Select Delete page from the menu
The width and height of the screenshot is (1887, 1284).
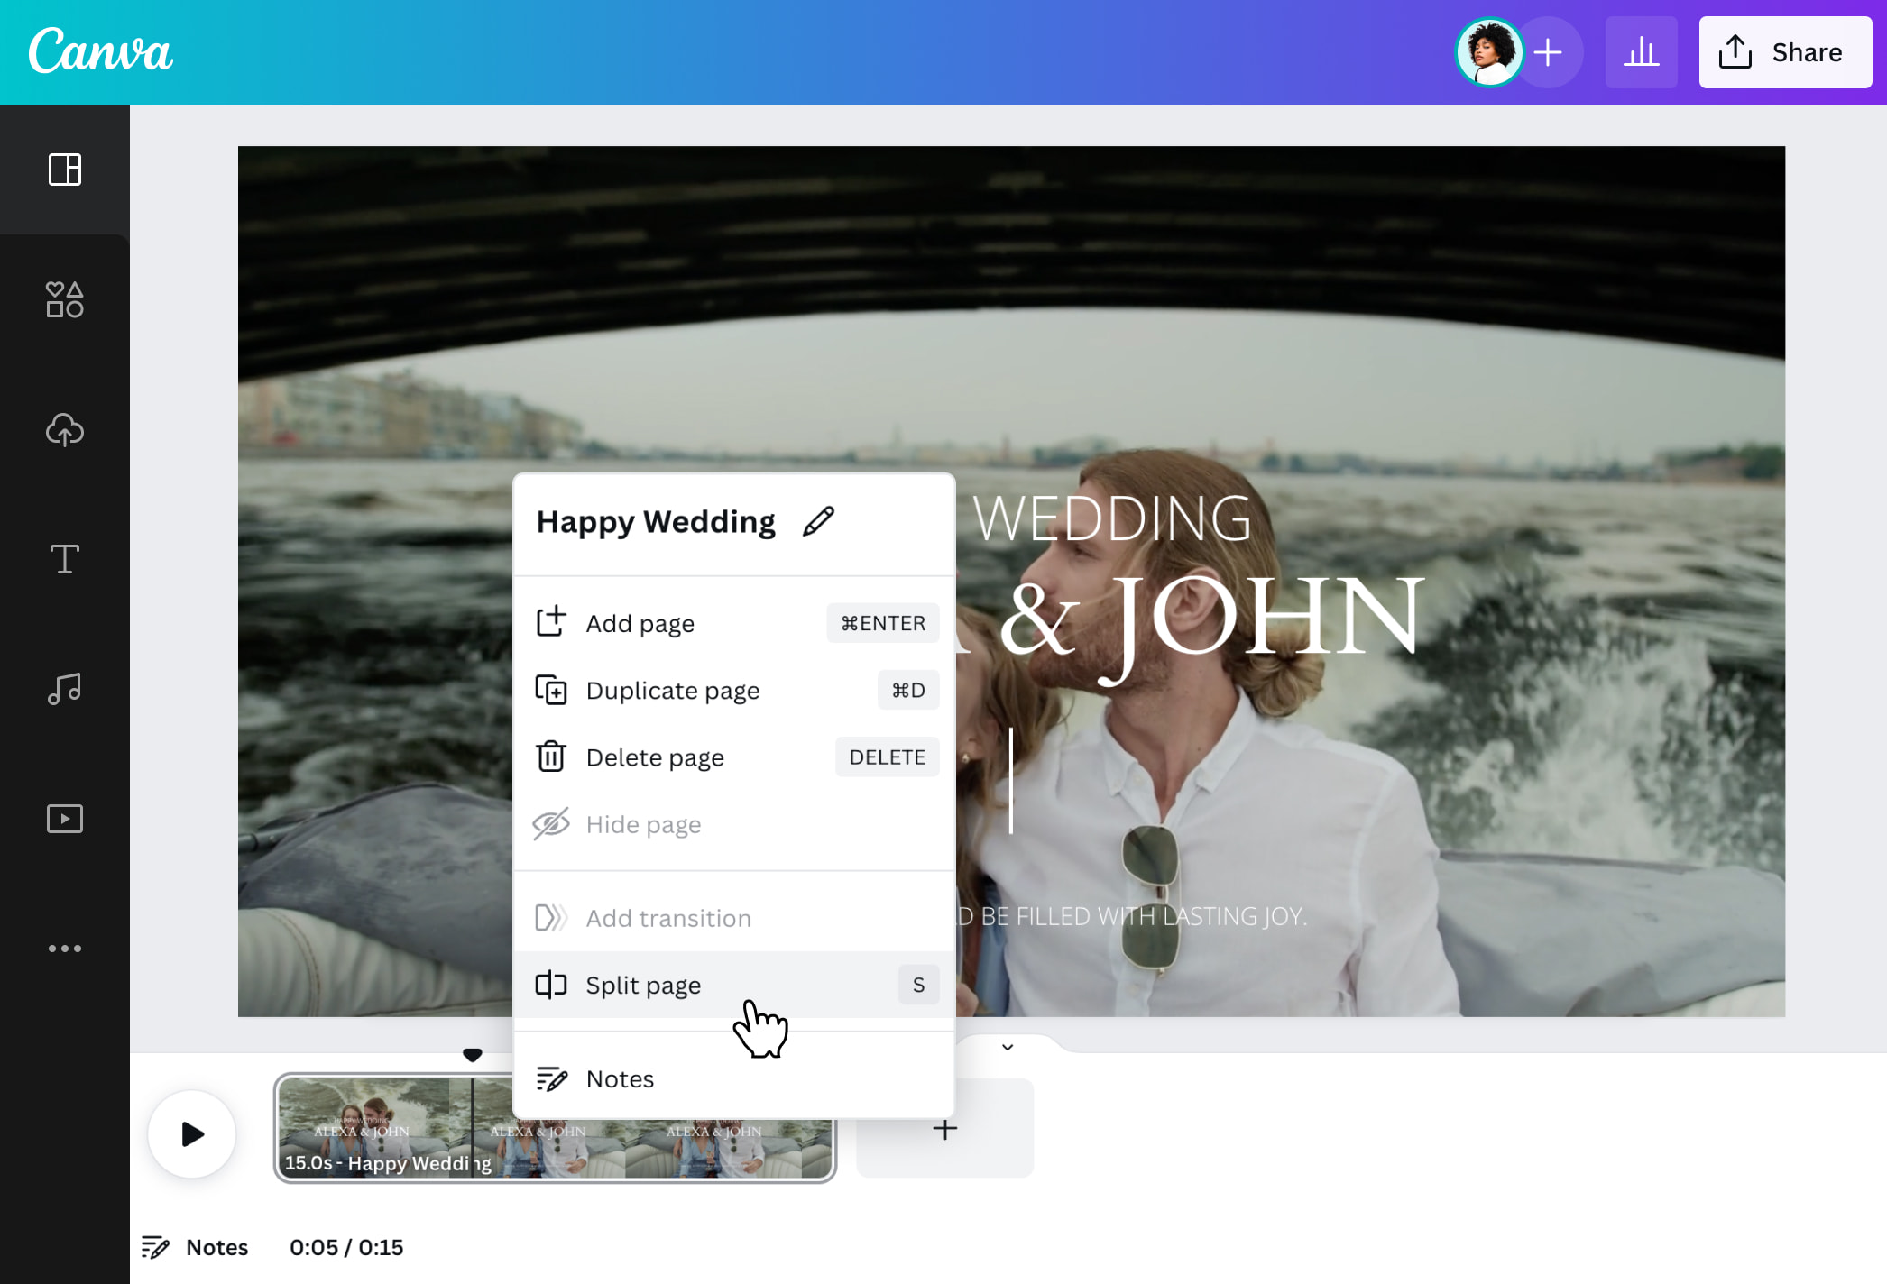click(x=655, y=757)
